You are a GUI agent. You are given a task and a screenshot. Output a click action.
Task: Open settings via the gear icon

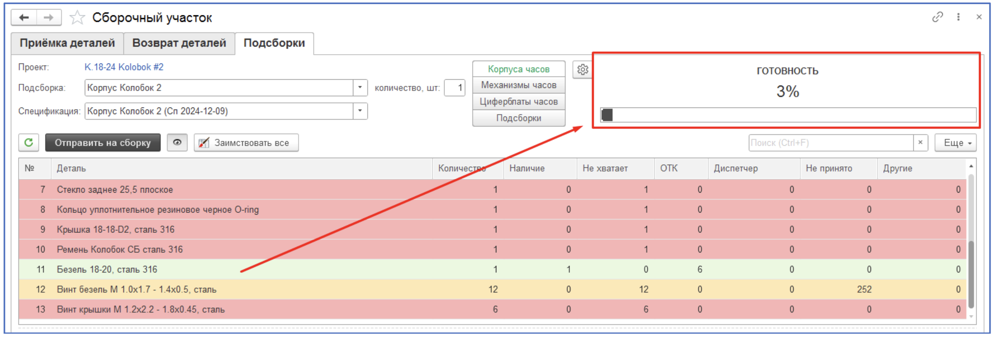[582, 70]
